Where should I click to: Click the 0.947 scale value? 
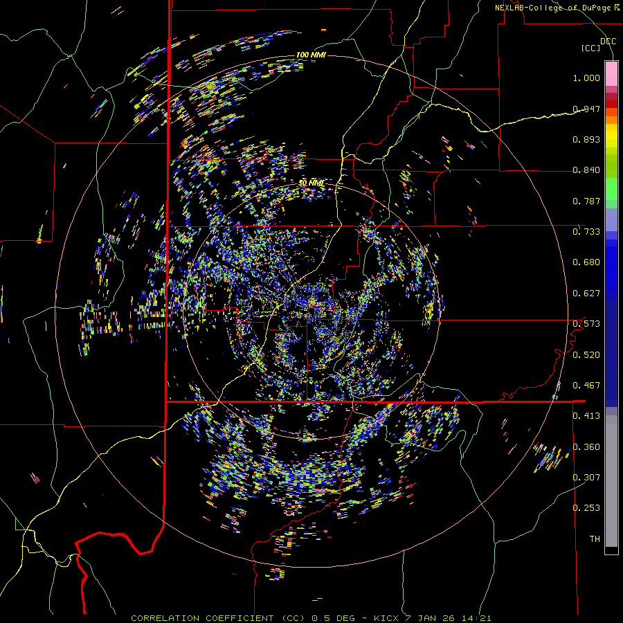tap(586, 109)
